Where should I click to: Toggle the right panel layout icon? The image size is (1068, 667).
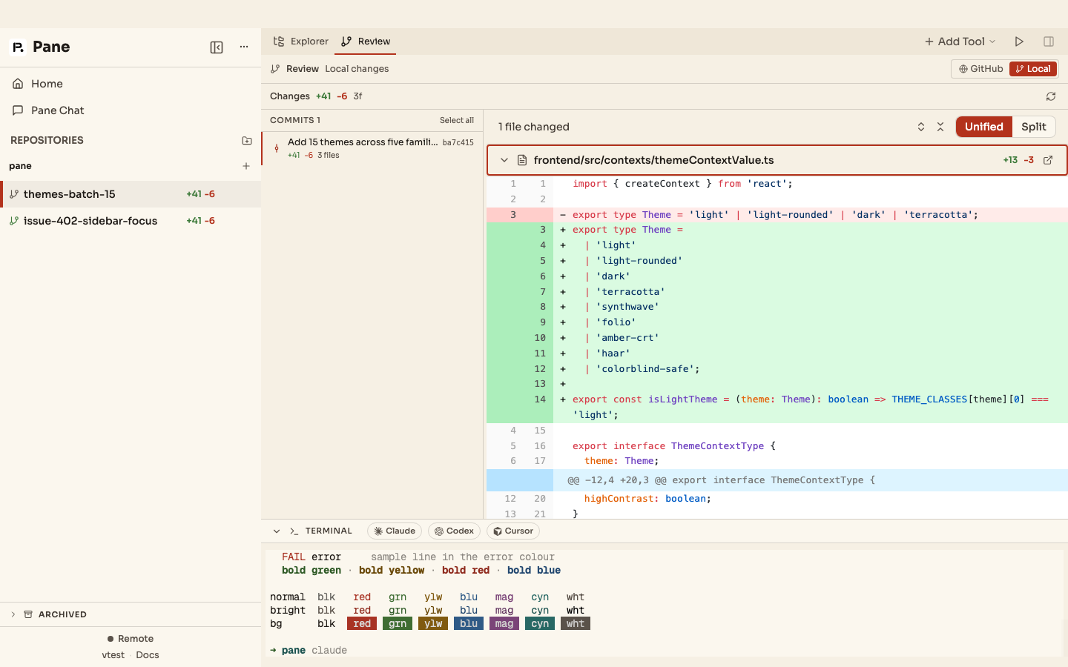pos(1049,42)
